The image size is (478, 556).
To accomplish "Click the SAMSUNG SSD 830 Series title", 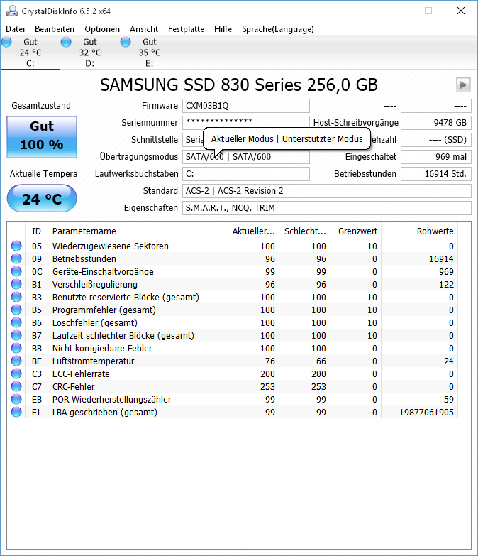I will [x=239, y=85].
